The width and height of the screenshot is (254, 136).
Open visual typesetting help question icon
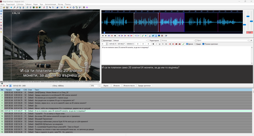tap(1, 32)
